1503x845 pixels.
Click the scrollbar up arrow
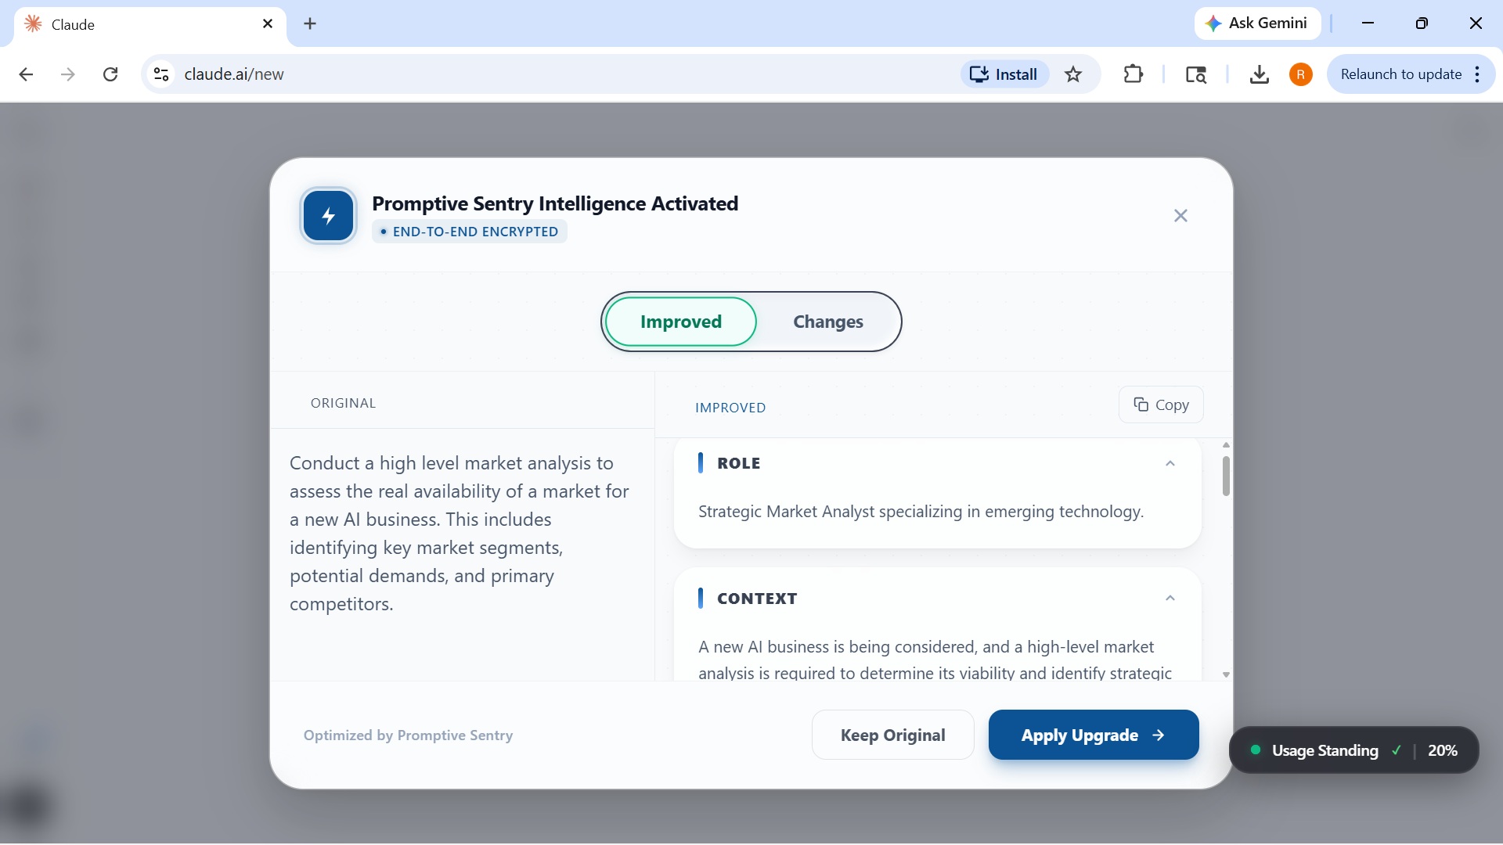[1226, 445]
